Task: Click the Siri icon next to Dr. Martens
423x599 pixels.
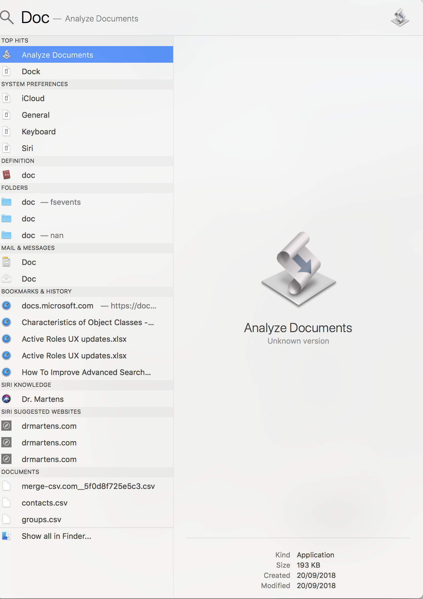Action: tap(6, 399)
